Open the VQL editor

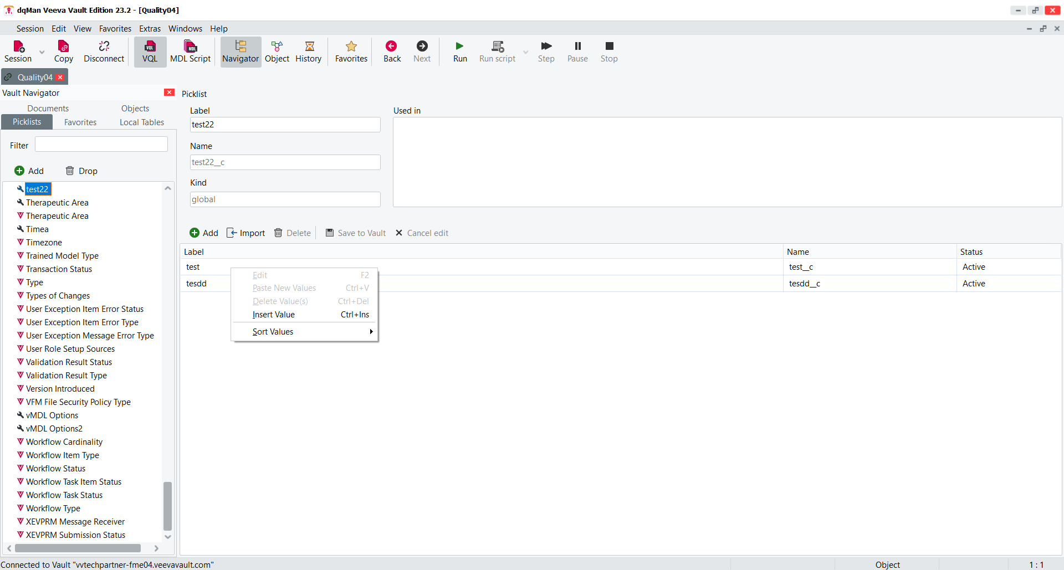point(150,52)
